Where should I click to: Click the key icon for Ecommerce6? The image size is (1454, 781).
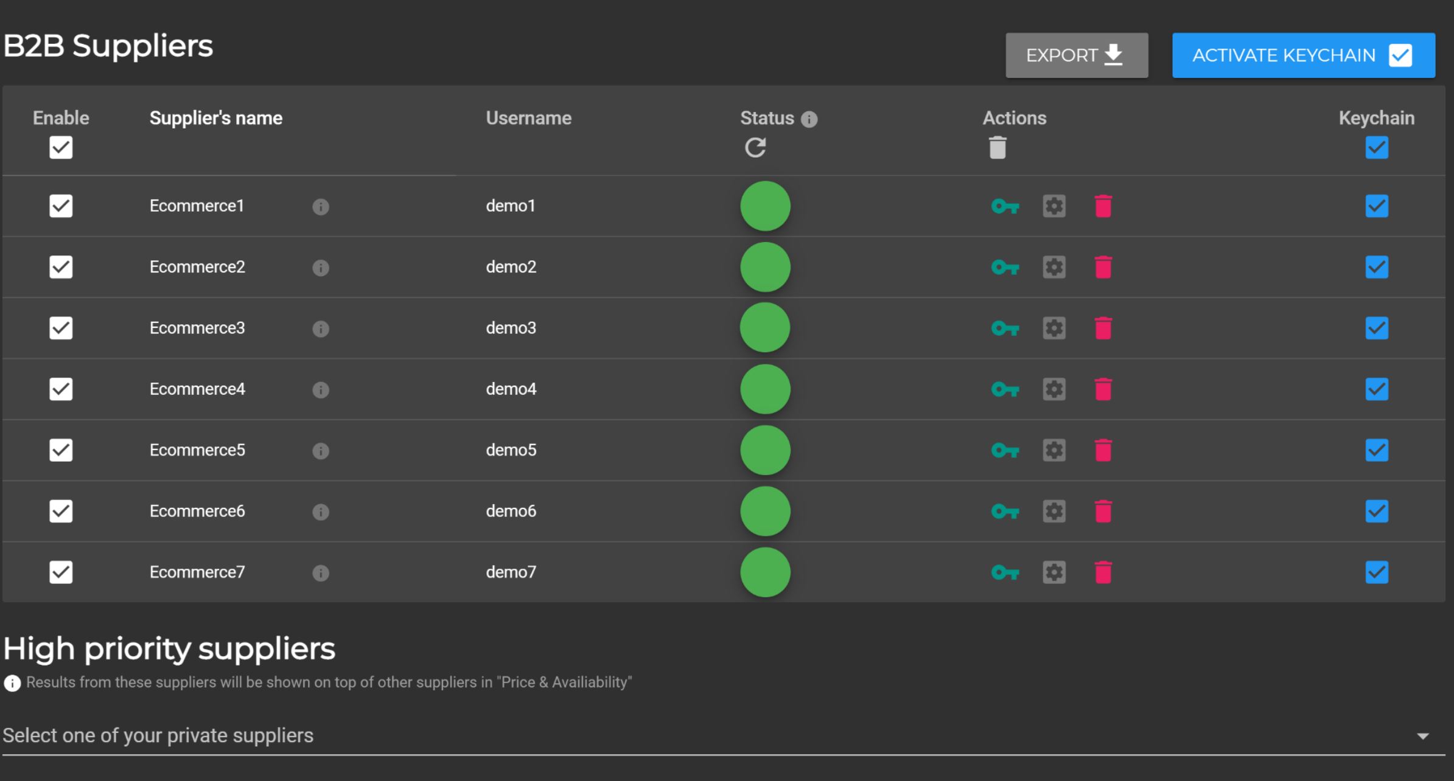coord(1005,512)
